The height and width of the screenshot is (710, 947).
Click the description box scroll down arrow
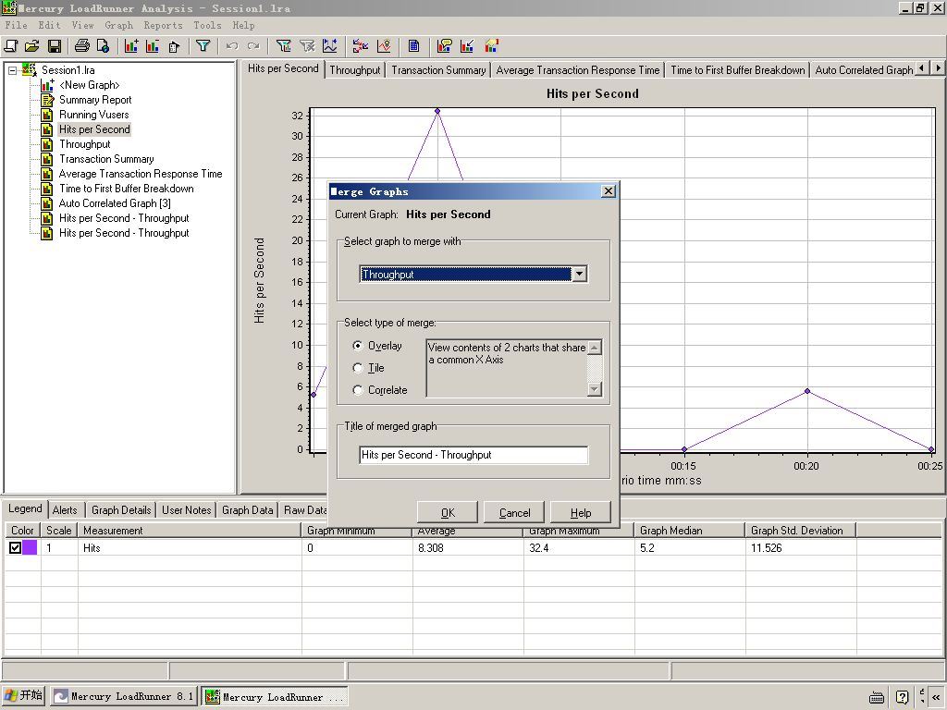click(x=595, y=389)
